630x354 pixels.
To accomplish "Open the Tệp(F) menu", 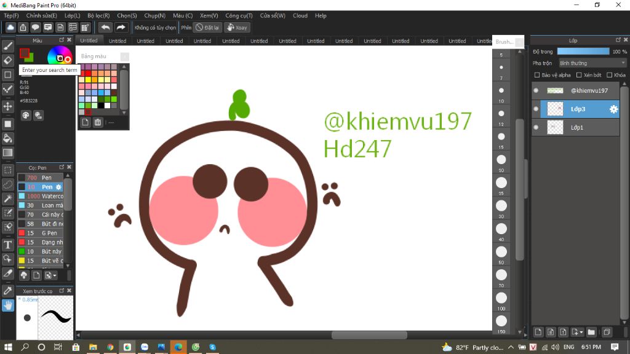I will coord(11,15).
